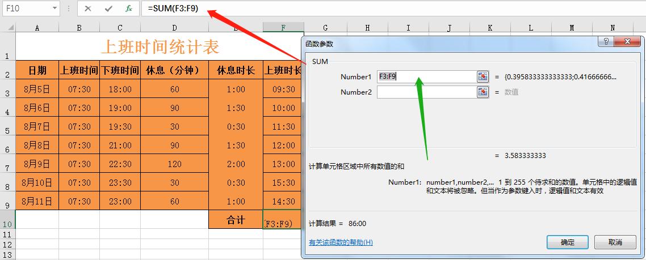Click the 22:30 end time cell

click(x=120, y=164)
